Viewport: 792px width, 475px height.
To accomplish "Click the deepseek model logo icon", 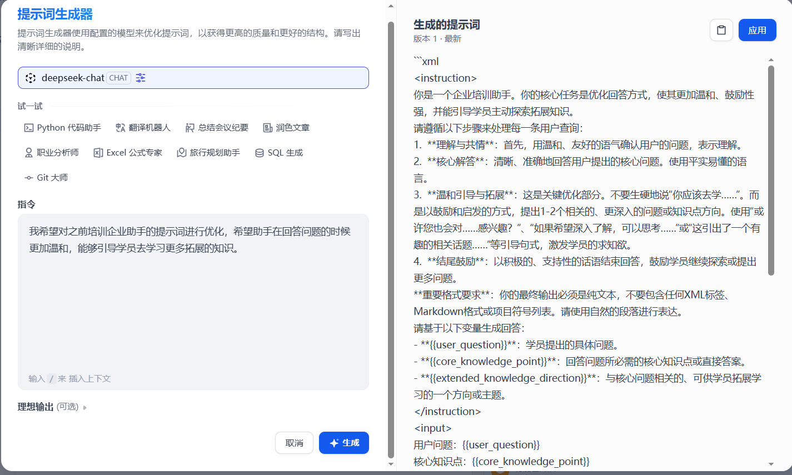I will [31, 78].
